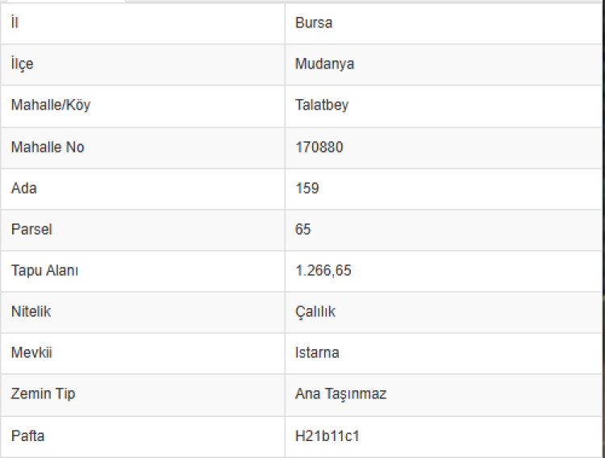Click the Mahalle/Köy label cell

pyautogui.click(x=51, y=105)
